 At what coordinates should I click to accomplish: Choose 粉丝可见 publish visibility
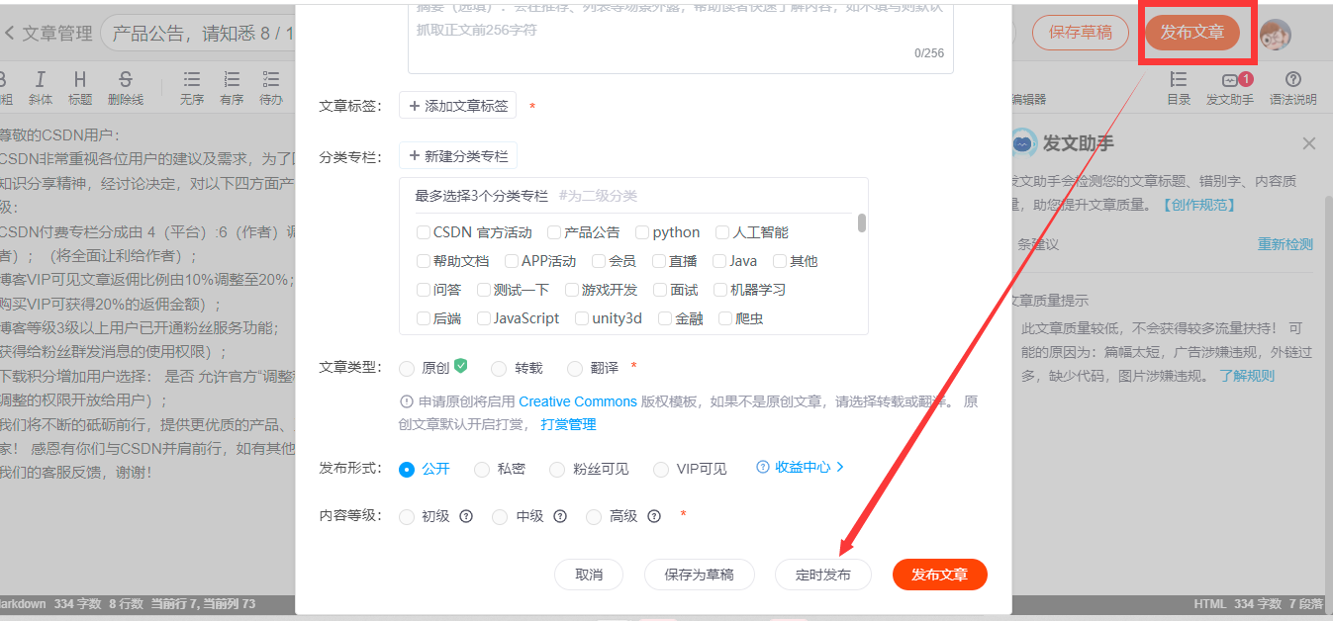557,469
